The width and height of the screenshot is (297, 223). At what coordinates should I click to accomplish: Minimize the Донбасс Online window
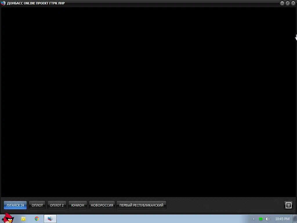pyautogui.click(x=282, y=3)
